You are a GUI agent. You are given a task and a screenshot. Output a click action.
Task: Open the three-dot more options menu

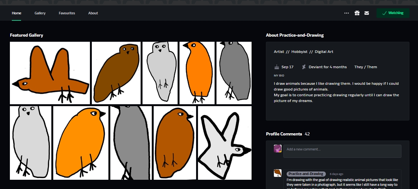point(347,13)
